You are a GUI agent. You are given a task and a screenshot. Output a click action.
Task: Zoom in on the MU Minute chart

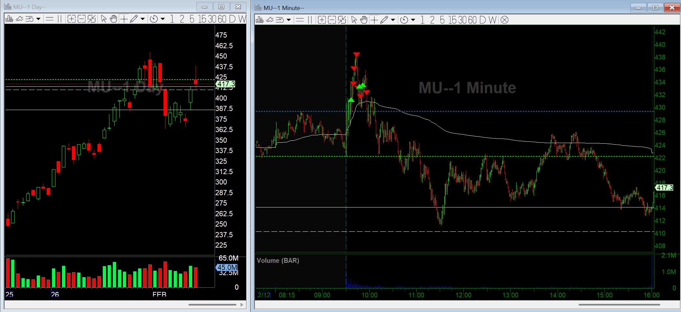point(322,20)
